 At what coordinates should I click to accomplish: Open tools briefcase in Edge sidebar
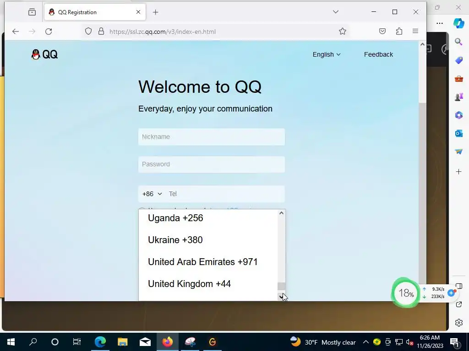458,79
